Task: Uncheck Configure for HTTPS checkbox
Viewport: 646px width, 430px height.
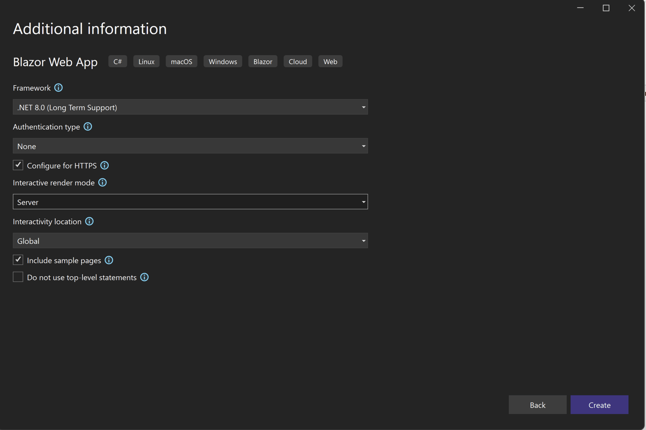Action: pyautogui.click(x=18, y=165)
